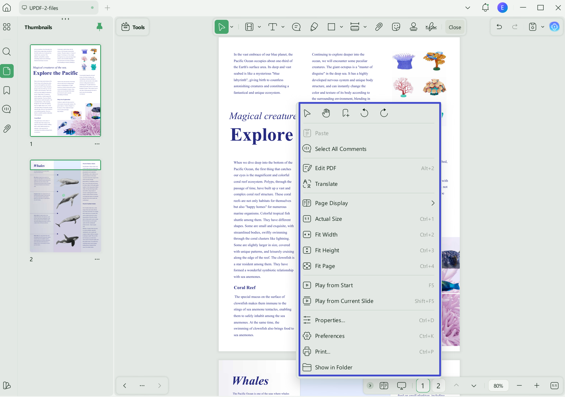565x397 pixels.
Task: Open the search panel in sidebar
Action: point(7,52)
